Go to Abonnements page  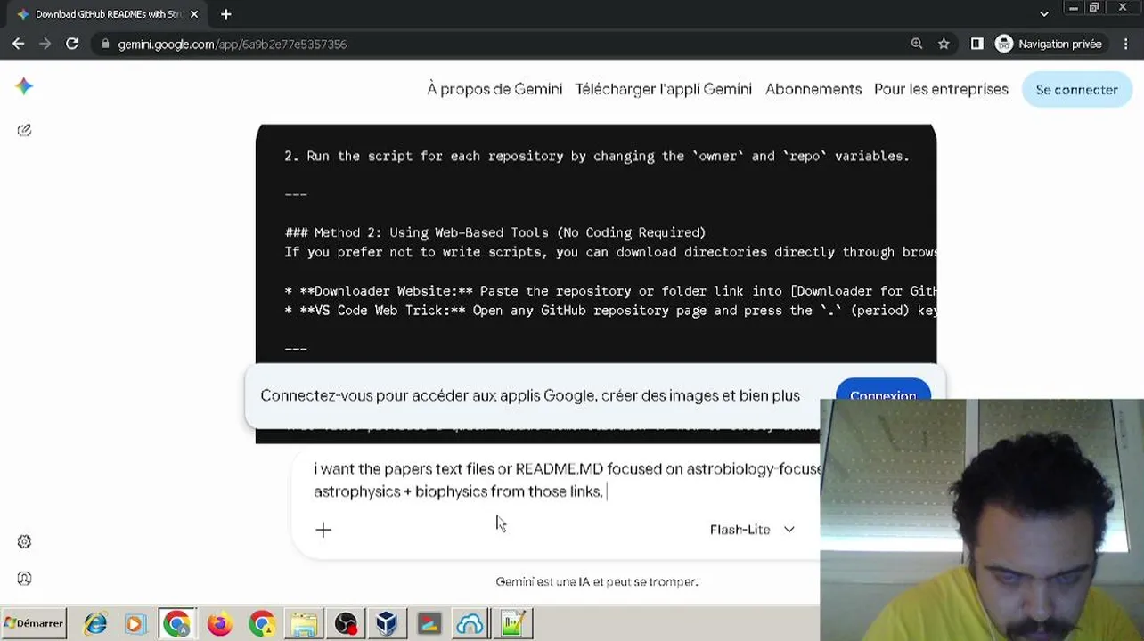(x=813, y=89)
